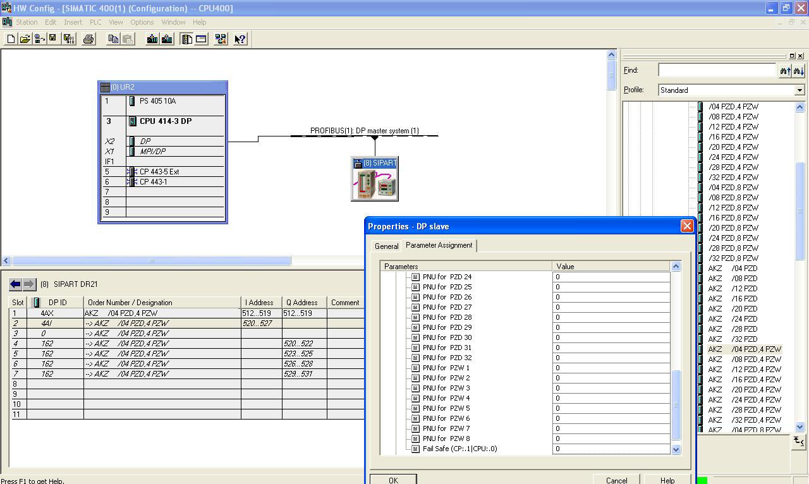Click Save and Compile toolbar icon

(69, 39)
